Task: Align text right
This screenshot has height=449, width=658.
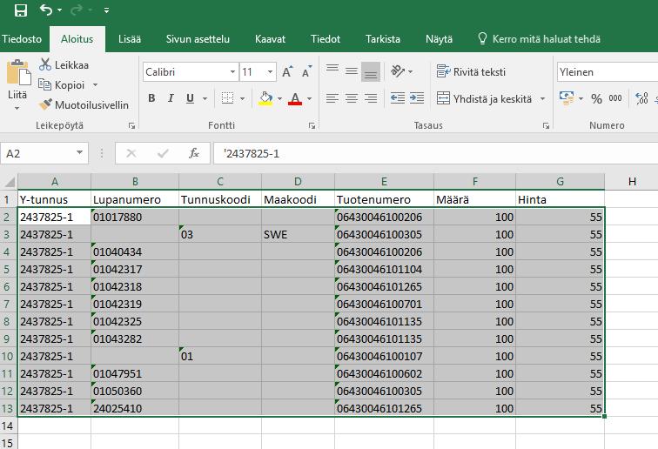Action: 371,98
